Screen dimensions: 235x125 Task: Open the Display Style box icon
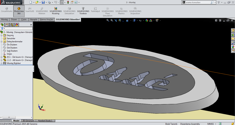pos(134,20)
